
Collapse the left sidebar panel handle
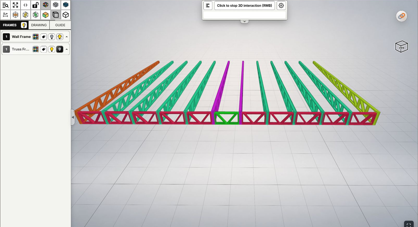point(73,117)
